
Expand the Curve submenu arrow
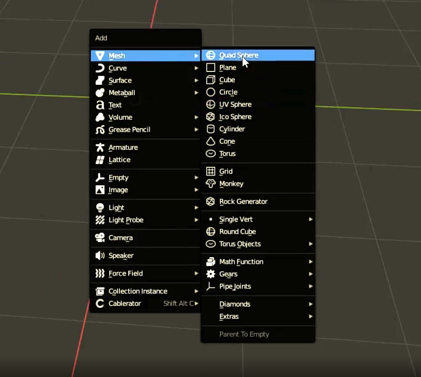point(196,68)
